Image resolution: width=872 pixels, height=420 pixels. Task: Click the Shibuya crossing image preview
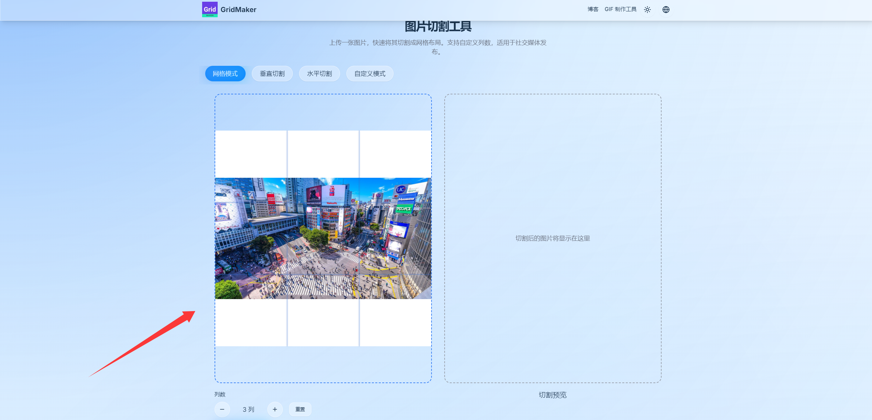pos(323,238)
